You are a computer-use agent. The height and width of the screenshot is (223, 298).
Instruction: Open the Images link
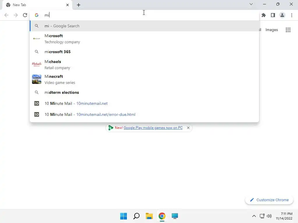point(272,30)
